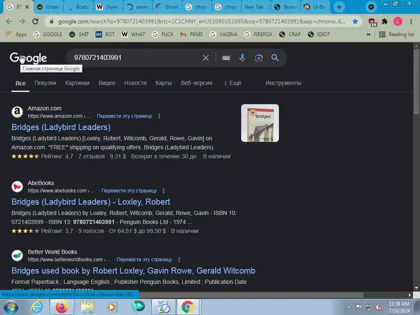Viewport: 420px width, 315px height.
Task: Open Windows Start menu
Action: pos(11,307)
